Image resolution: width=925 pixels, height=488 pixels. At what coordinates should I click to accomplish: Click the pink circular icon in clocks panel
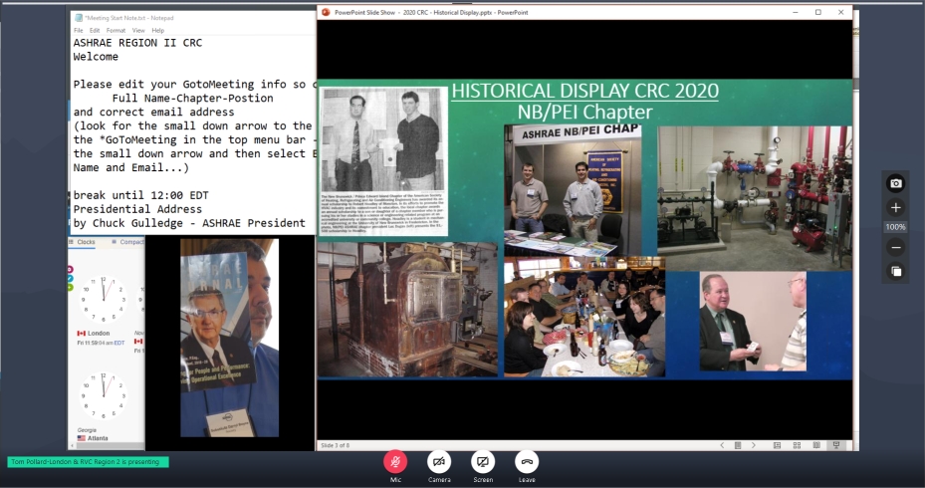(x=71, y=270)
